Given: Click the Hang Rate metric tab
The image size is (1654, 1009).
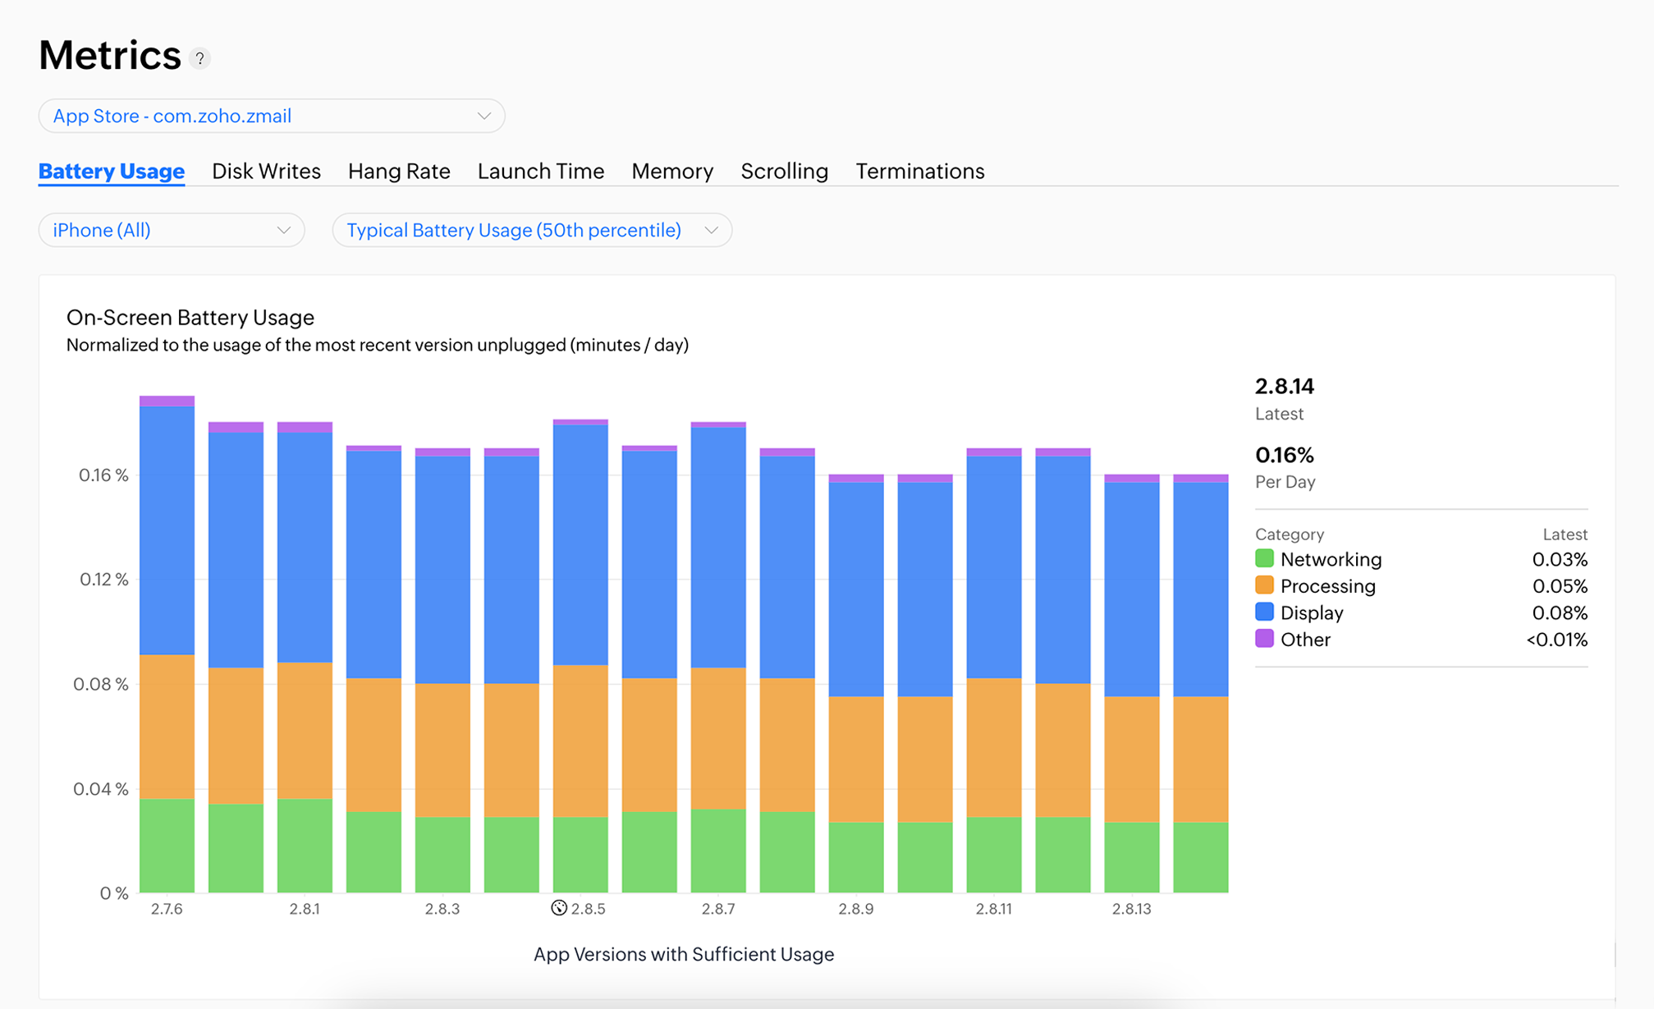Looking at the screenshot, I should tap(398, 169).
